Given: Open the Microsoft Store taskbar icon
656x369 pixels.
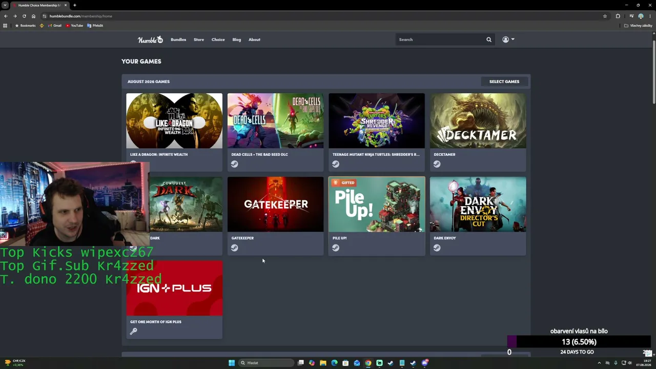Looking at the screenshot, I should (345, 363).
